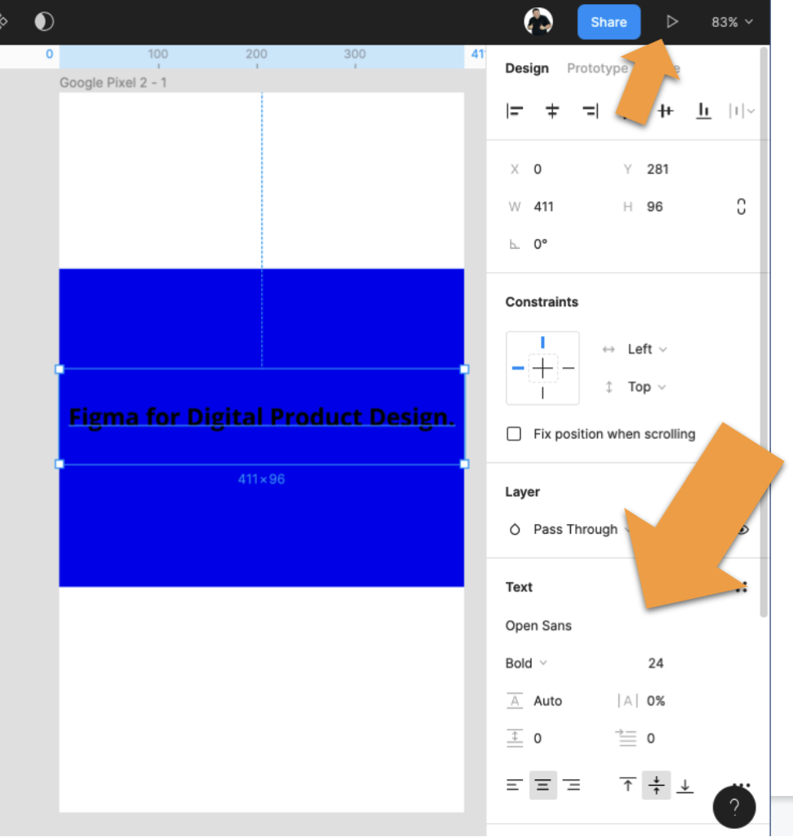Viewport: 793px width, 837px height.
Task: Open the help question mark button
Action: tap(734, 807)
